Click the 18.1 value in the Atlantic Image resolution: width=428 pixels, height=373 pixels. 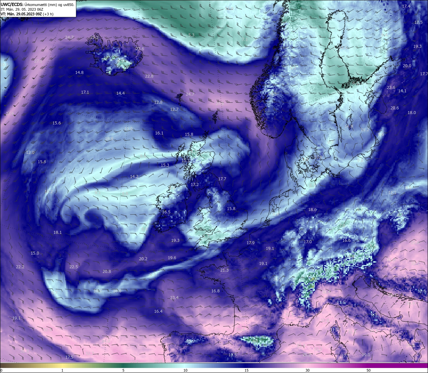click(x=58, y=232)
